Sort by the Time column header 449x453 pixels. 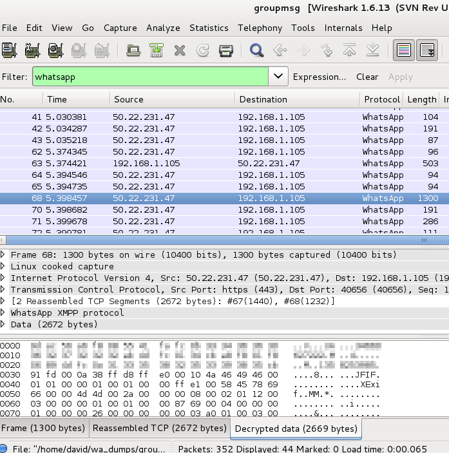77,99
